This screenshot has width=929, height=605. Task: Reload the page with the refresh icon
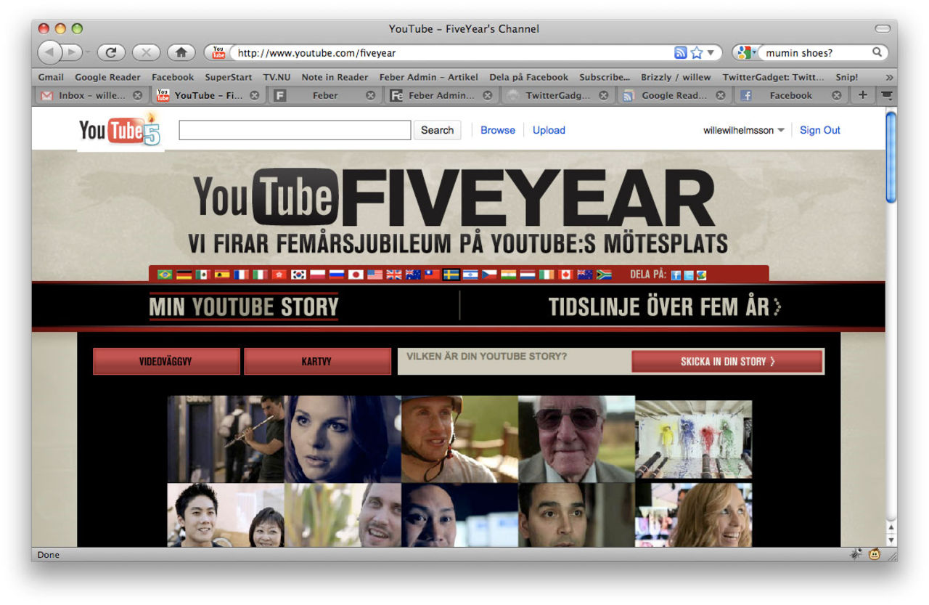[110, 52]
